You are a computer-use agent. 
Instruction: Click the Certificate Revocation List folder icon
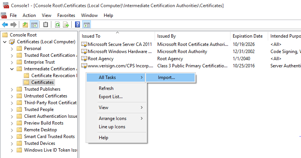coord(26,76)
